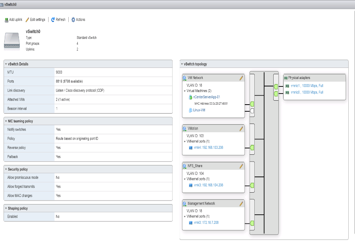Click the vCenterServerApp-01 virtual machine icon
Viewport: 355px width, 242px height.
pyautogui.click(x=190, y=97)
